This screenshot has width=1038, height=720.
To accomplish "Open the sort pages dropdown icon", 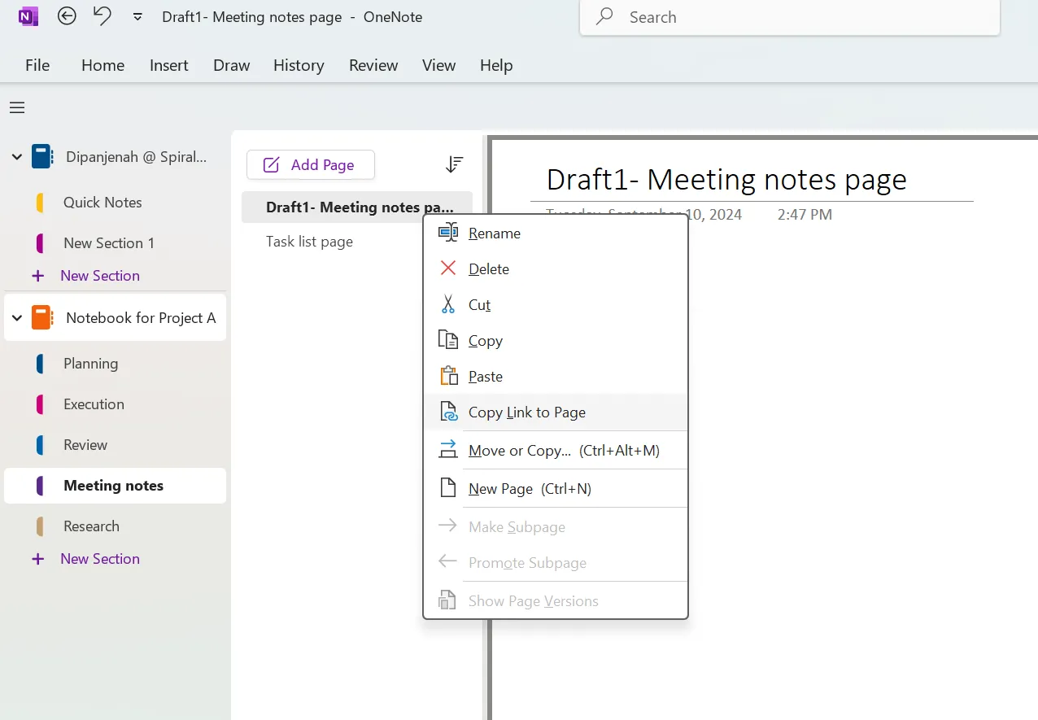I will pyautogui.click(x=454, y=164).
